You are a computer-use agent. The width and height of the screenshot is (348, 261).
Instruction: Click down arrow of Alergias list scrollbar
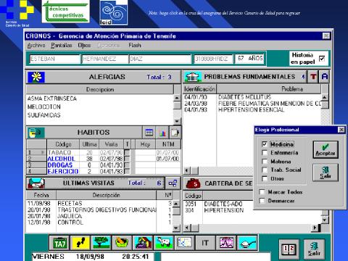click(x=177, y=121)
